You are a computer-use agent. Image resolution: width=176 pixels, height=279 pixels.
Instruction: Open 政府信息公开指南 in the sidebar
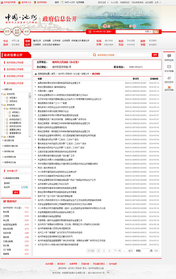15,69
